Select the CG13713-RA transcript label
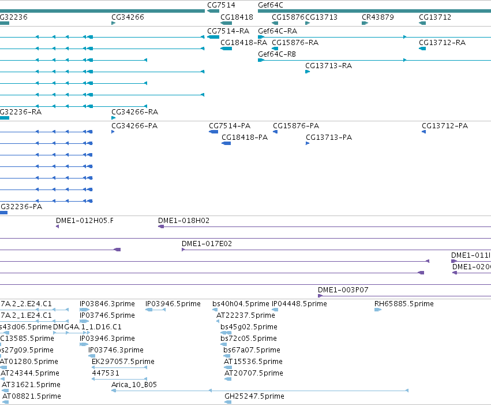The image size is (491, 405). pos(328,66)
